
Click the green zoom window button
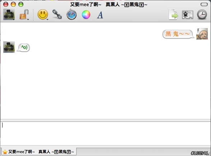point(21,4)
